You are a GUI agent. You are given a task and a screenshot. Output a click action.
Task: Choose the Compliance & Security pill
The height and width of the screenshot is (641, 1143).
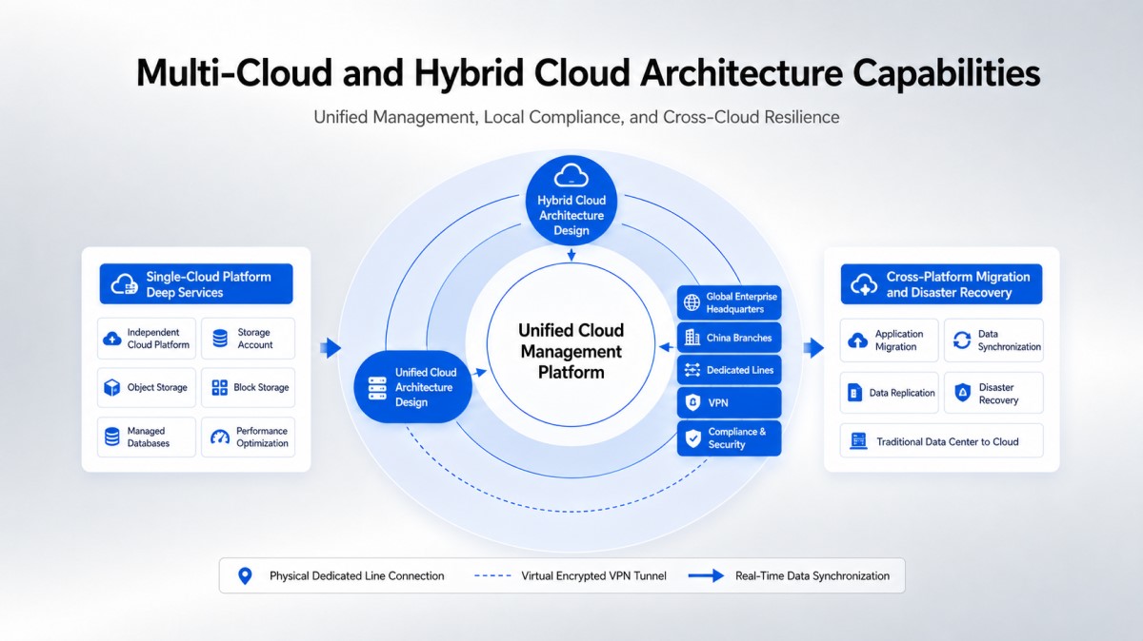click(x=730, y=437)
